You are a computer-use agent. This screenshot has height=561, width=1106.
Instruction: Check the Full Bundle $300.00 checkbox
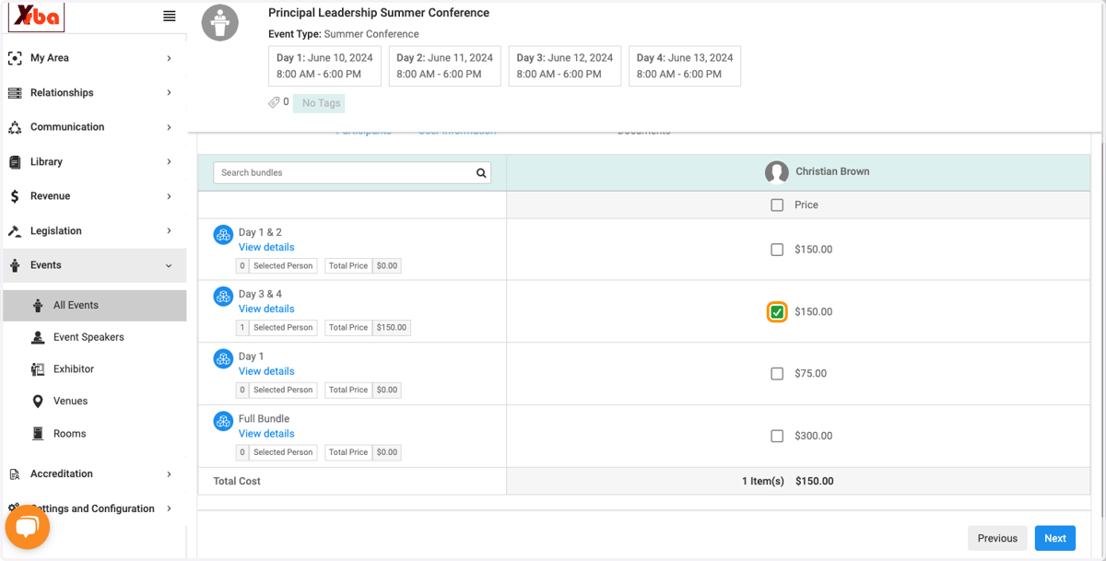pyautogui.click(x=777, y=436)
